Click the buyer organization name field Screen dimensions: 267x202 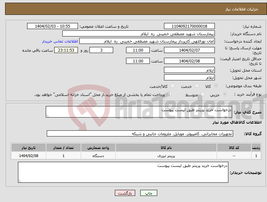tap(139, 33)
